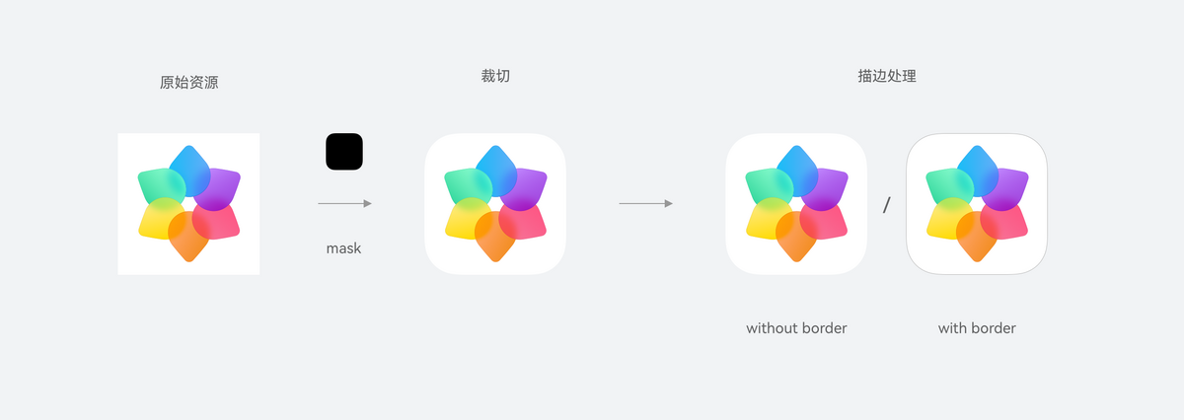Click the orange petal in original icon
This screenshot has width=1184, height=420.
tap(188, 237)
